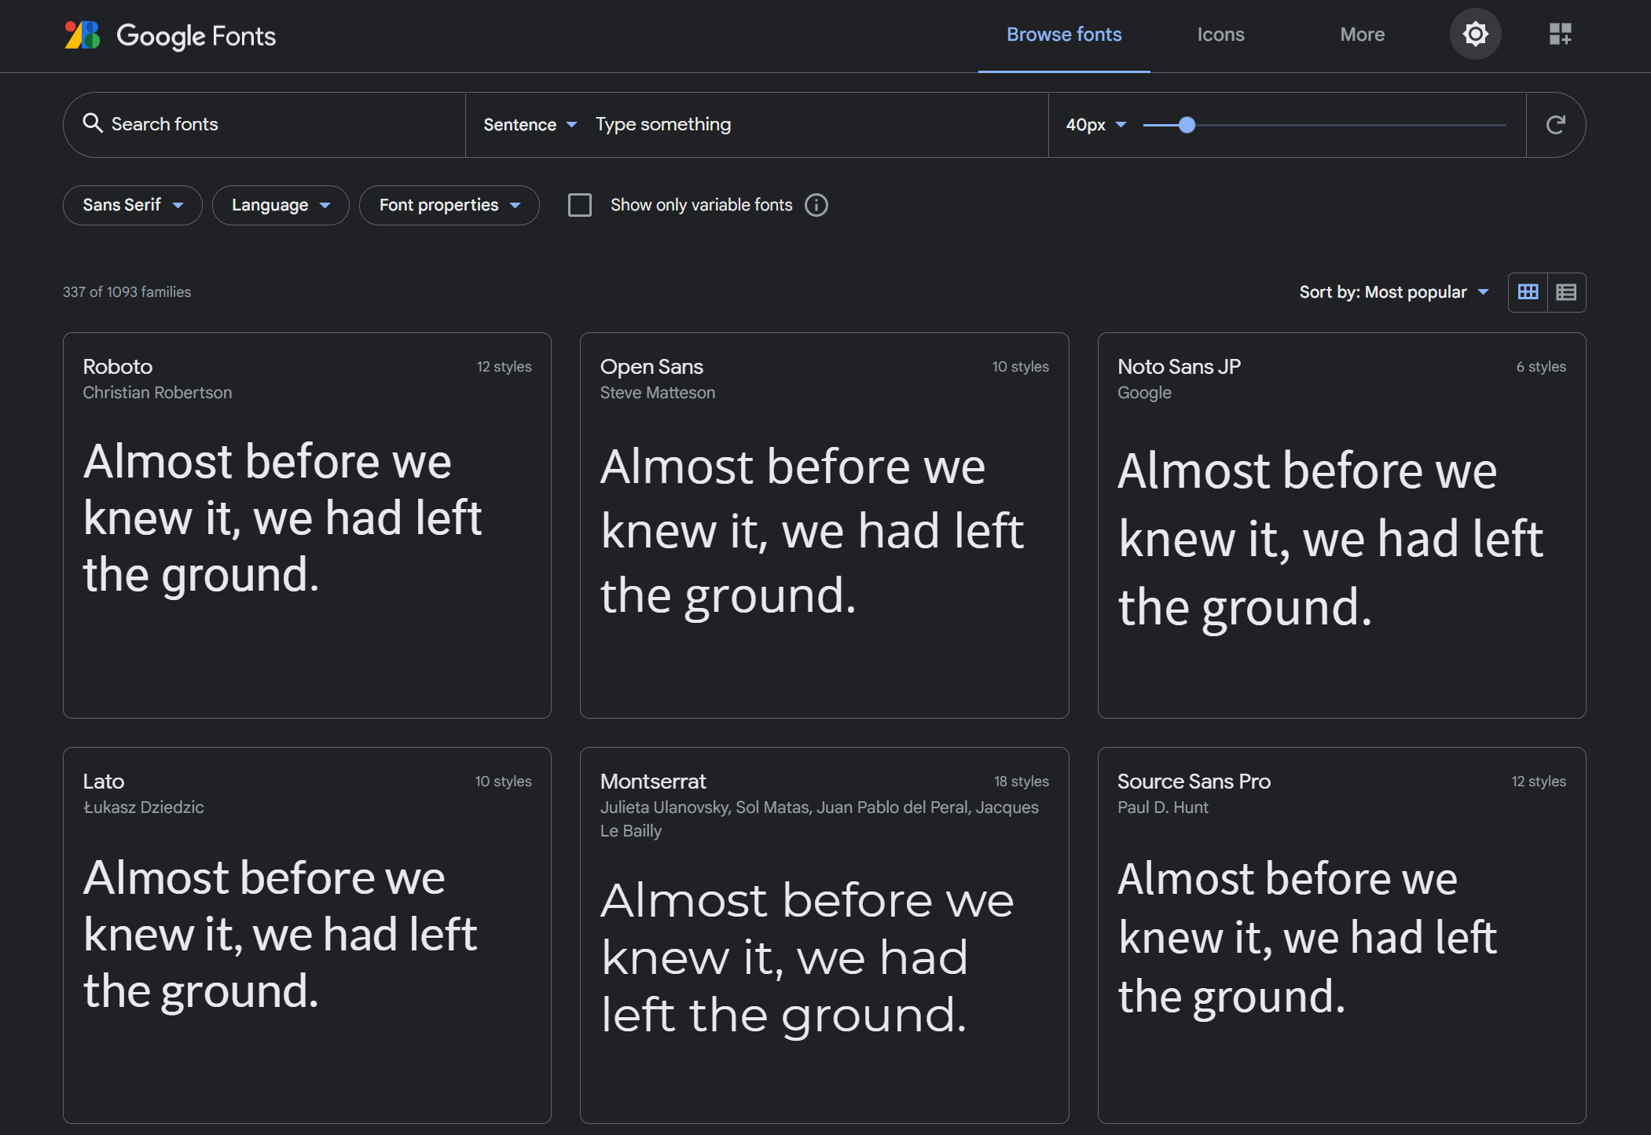Image resolution: width=1651 pixels, height=1135 pixels.
Task: Open the Roboto font family
Action: (118, 367)
